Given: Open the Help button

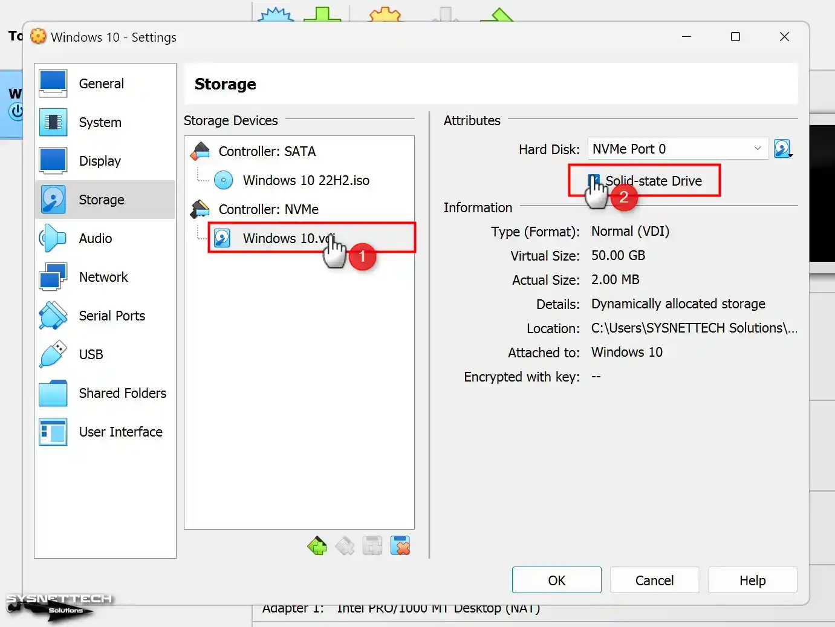Looking at the screenshot, I should pos(753,580).
